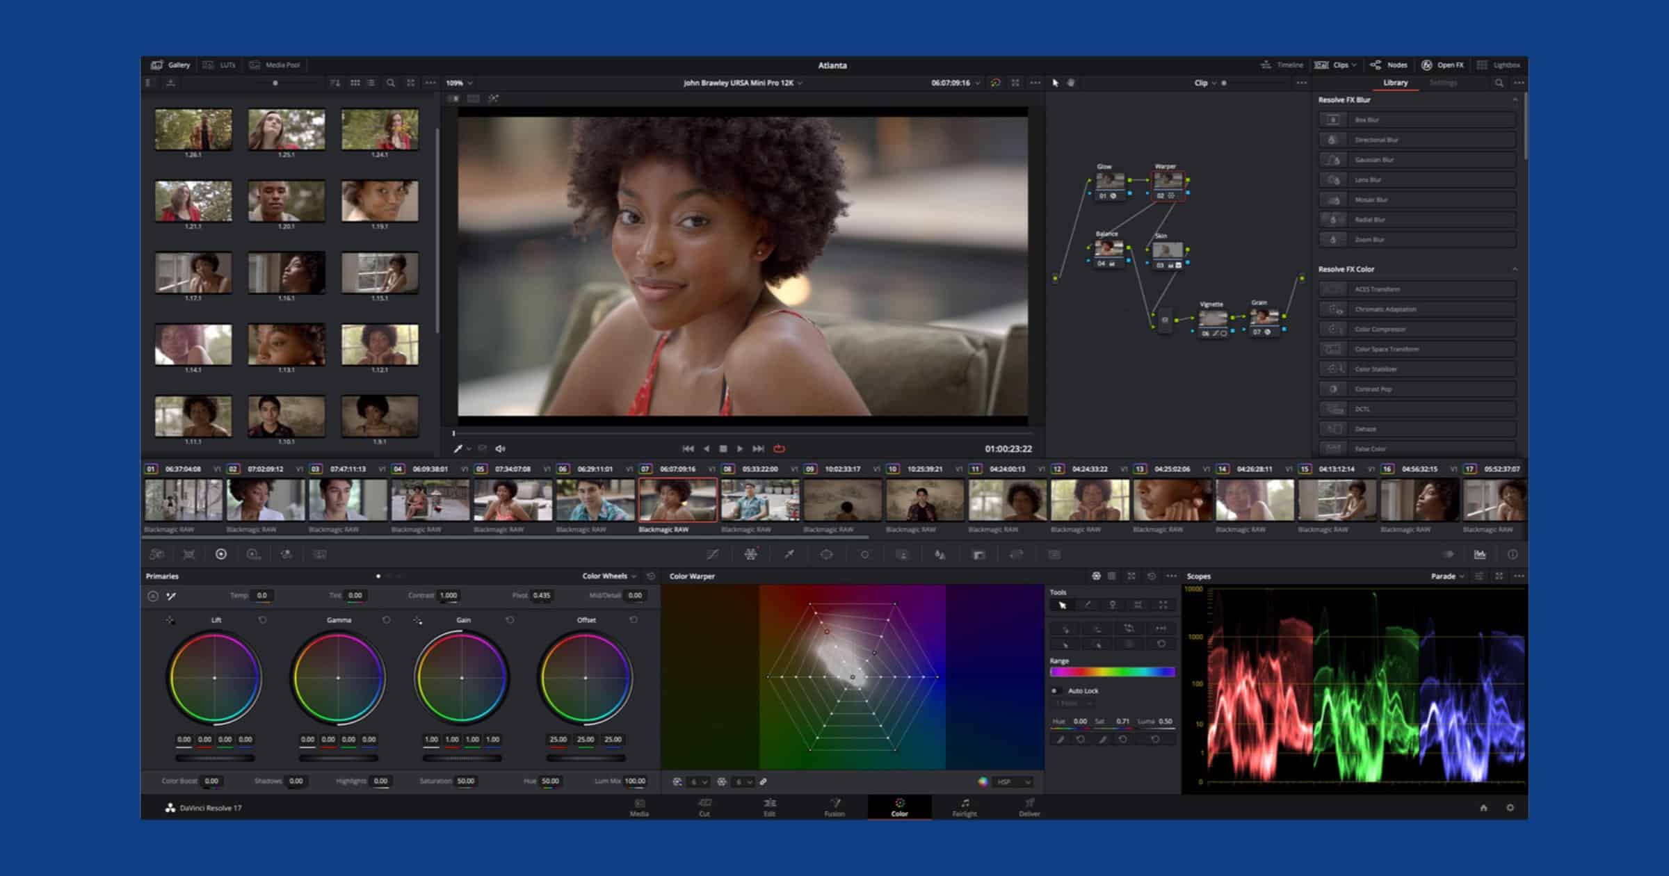This screenshot has height=876, width=1669.
Task: Select the Qualifier eyedropper palette icon
Action: click(x=789, y=554)
